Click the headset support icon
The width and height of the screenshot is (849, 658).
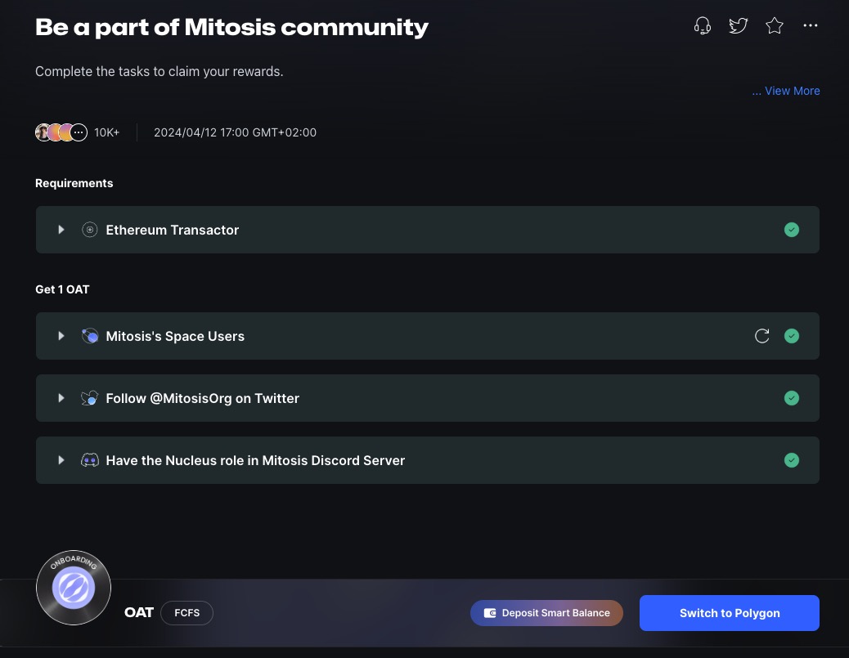702,26
